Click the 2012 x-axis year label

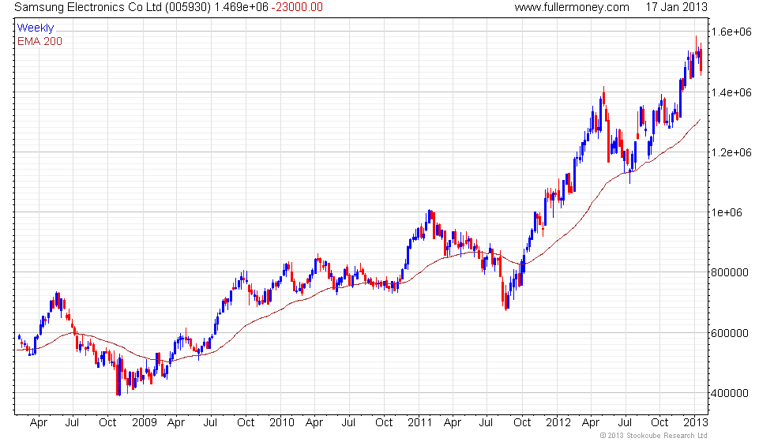[558, 423]
